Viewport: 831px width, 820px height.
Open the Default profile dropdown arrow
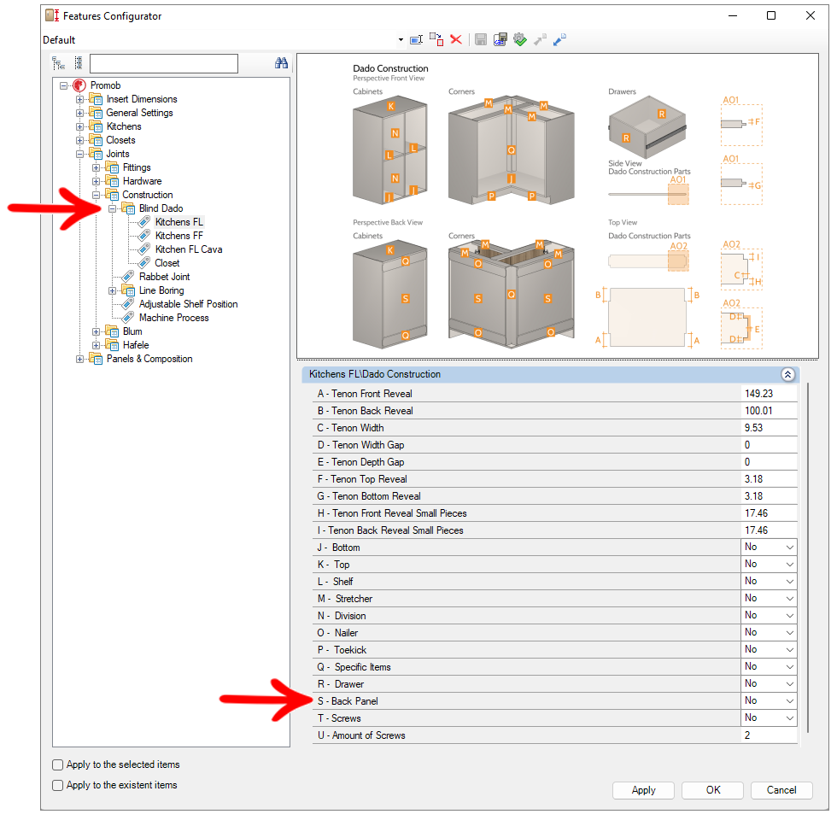coord(401,40)
